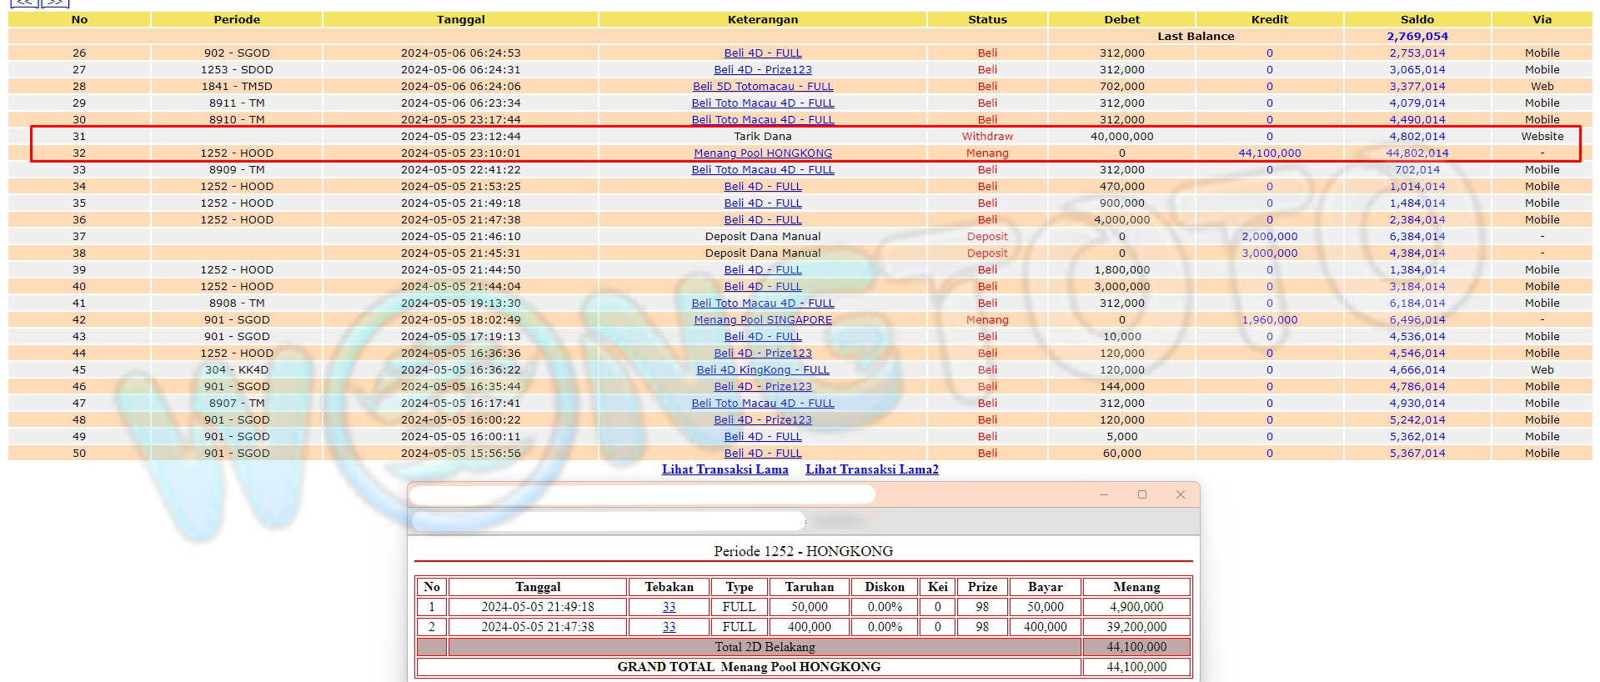The image size is (1600, 682).
Task: Minimize the popup window
Action: coord(1103,494)
